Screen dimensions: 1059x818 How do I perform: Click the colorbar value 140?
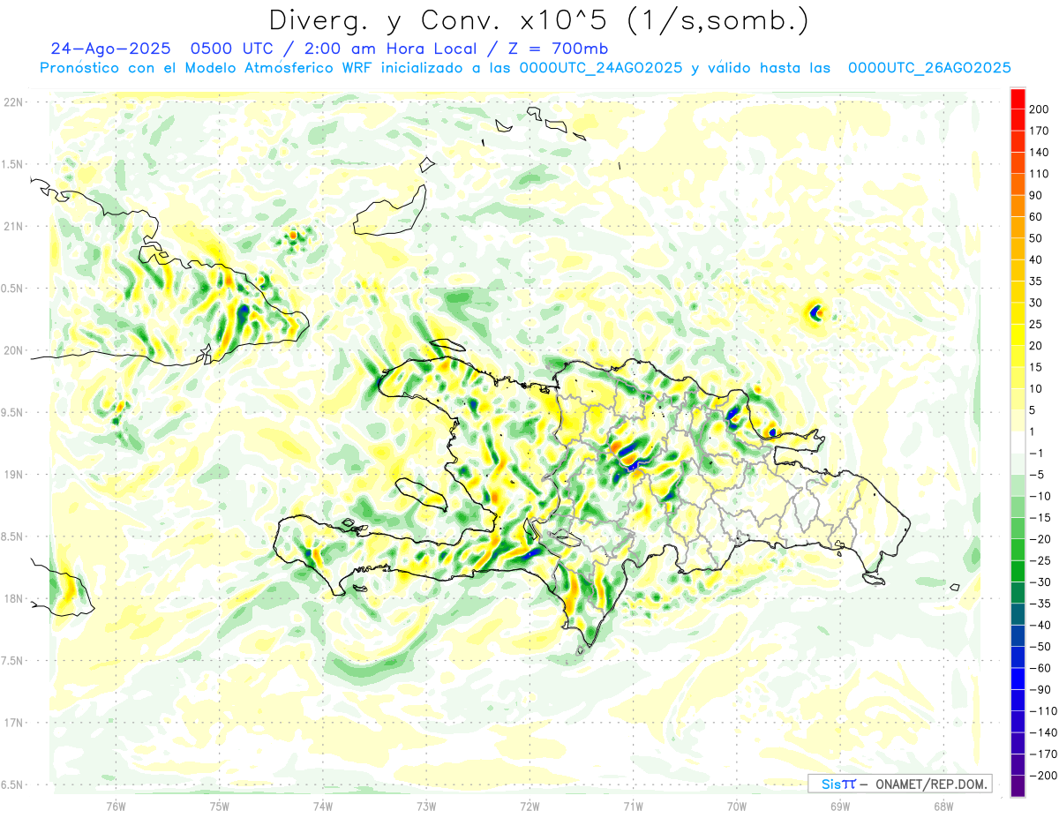point(1038,153)
